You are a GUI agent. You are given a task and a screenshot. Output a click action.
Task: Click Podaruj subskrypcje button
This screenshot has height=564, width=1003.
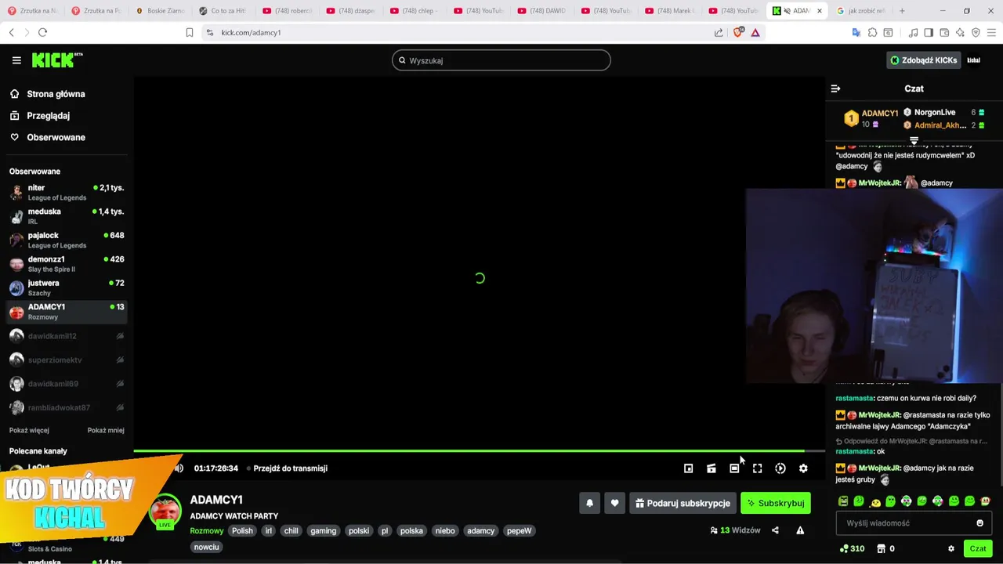coord(683,503)
